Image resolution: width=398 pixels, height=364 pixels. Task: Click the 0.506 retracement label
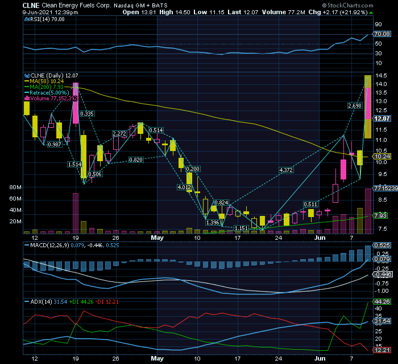tap(95, 174)
